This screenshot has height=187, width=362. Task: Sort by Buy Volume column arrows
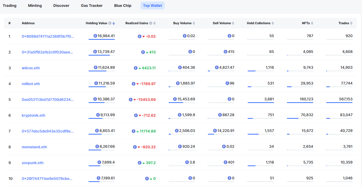pyautogui.click(x=194, y=23)
